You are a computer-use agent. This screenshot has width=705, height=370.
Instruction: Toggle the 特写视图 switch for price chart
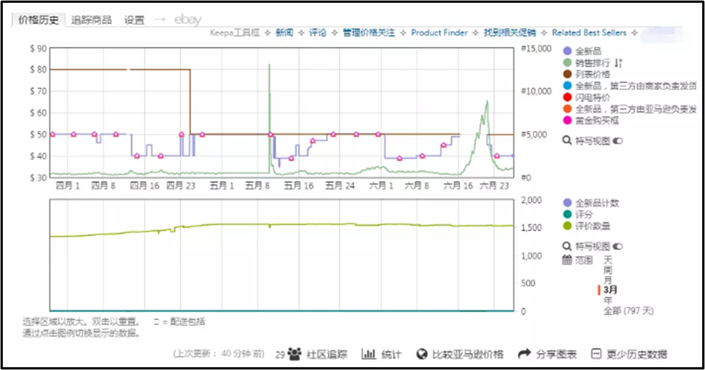click(618, 141)
